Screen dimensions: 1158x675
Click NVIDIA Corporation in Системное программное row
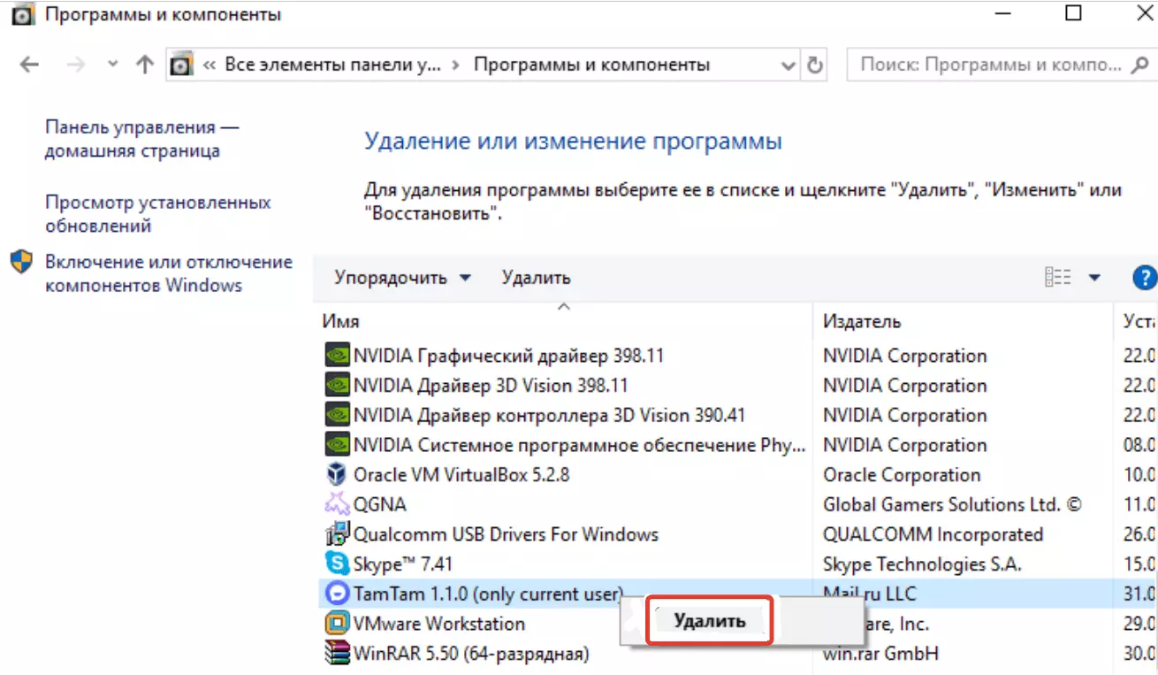(x=905, y=445)
